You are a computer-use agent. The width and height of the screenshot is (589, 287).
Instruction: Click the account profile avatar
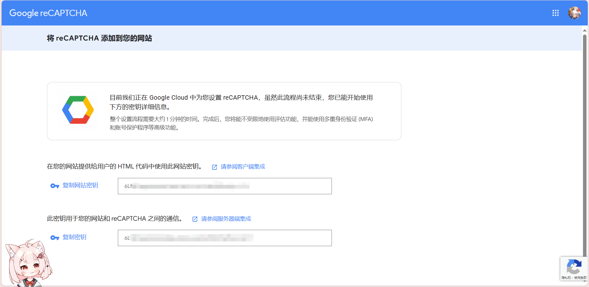coord(574,13)
